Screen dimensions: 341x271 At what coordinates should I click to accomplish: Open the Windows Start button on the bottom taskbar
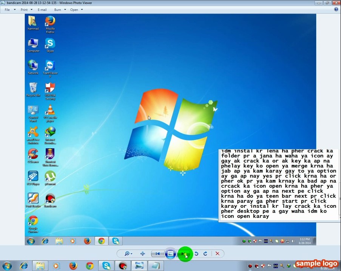coord(7,266)
